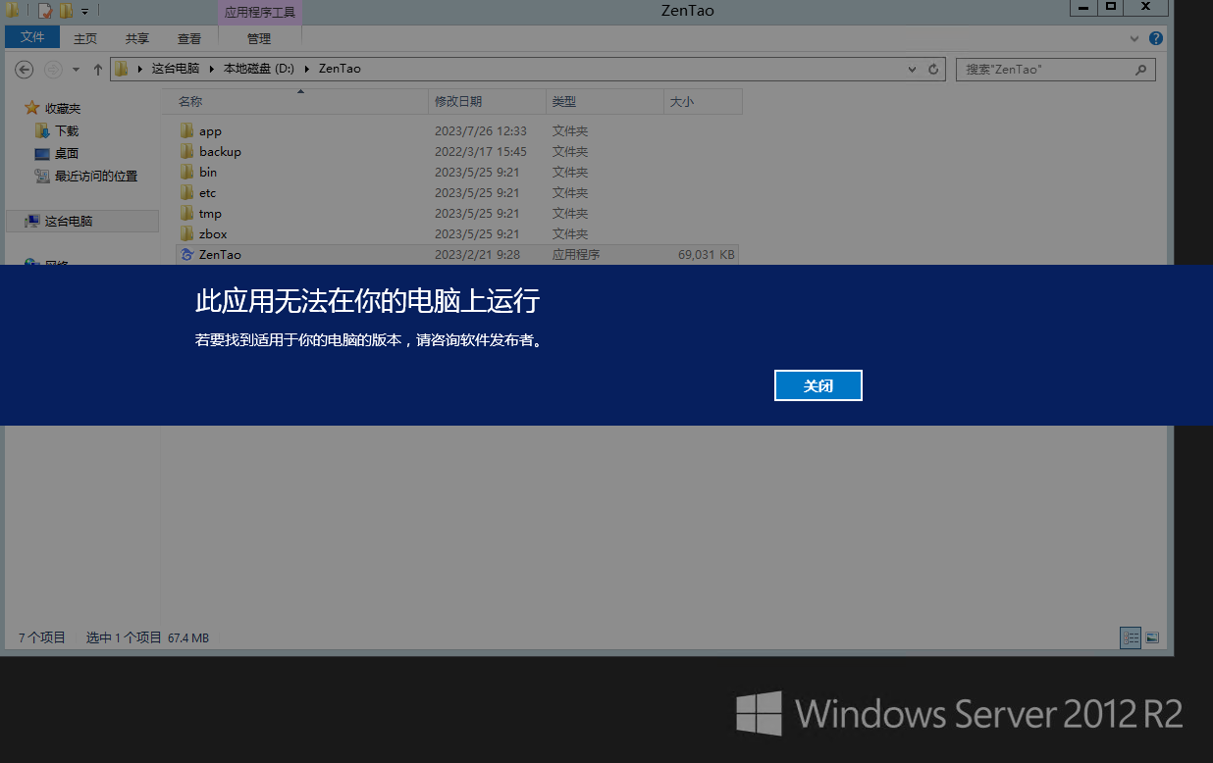Viewport: 1213px width, 763px height.
Task: Click the folder icon at the title bar's left
Action: coord(13,11)
